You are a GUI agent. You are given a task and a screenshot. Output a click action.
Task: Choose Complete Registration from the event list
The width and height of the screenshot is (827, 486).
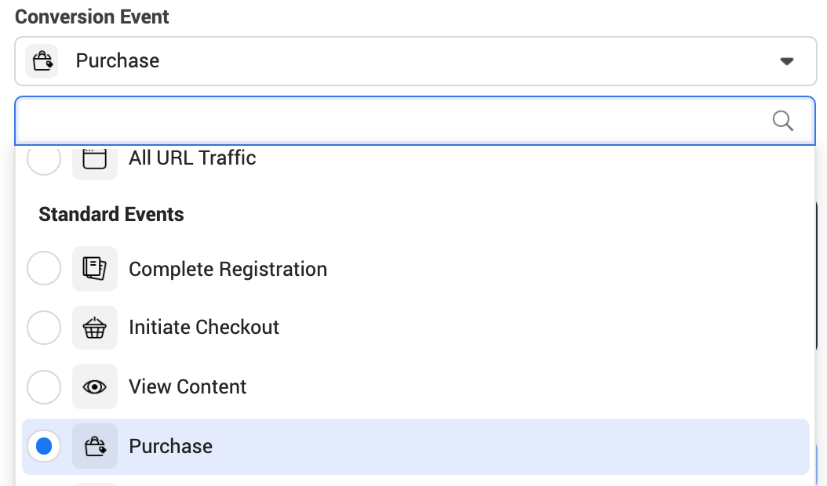click(x=228, y=269)
